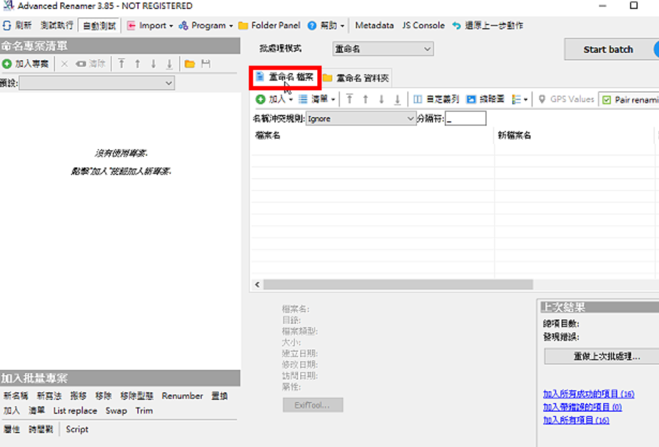The width and height of the screenshot is (659, 447).
Task: Move file to top in file list toolbar
Action: pyautogui.click(x=349, y=99)
